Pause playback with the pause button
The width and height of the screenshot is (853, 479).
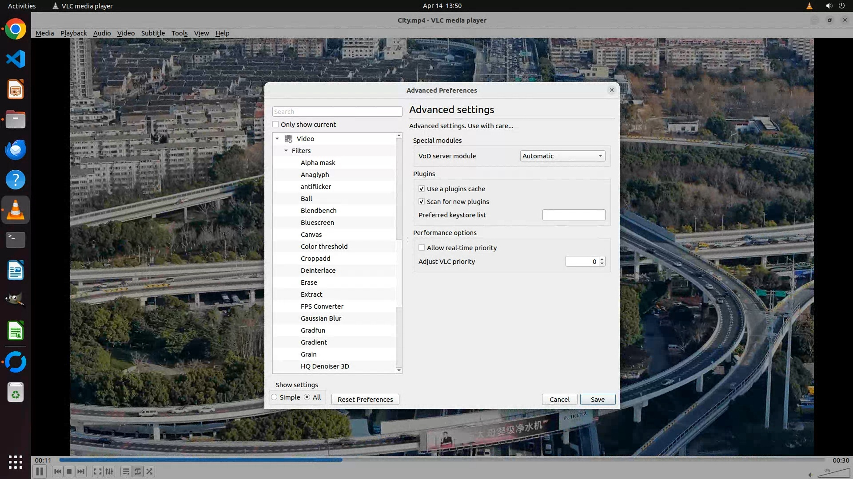coord(39,471)
